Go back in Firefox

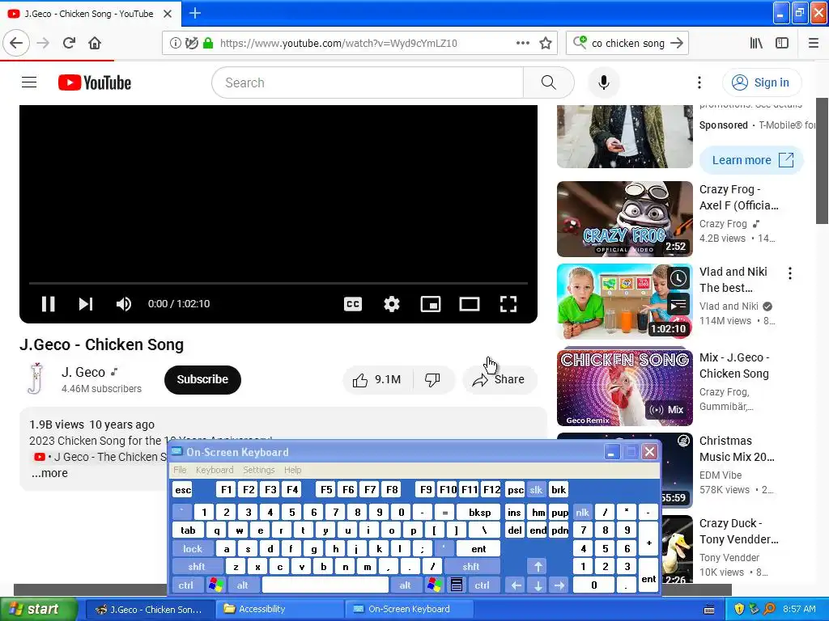pos(16,43)
